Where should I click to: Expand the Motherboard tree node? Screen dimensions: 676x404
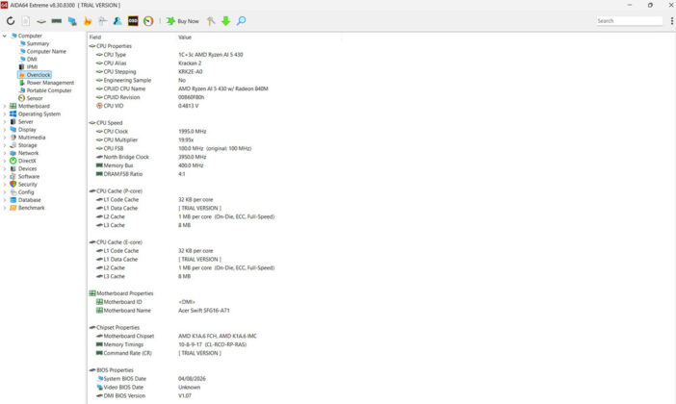coord(5,106)
